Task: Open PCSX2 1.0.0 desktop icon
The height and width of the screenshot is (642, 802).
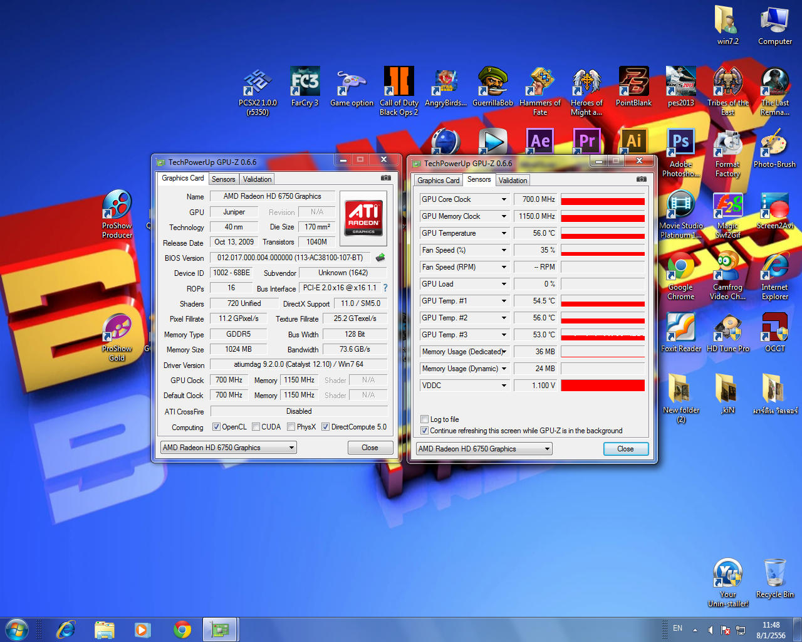Action: [x=258, y=92]
